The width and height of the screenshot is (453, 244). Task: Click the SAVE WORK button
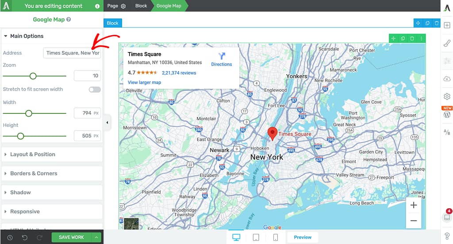pyautogui.click(x=71, y=237)
